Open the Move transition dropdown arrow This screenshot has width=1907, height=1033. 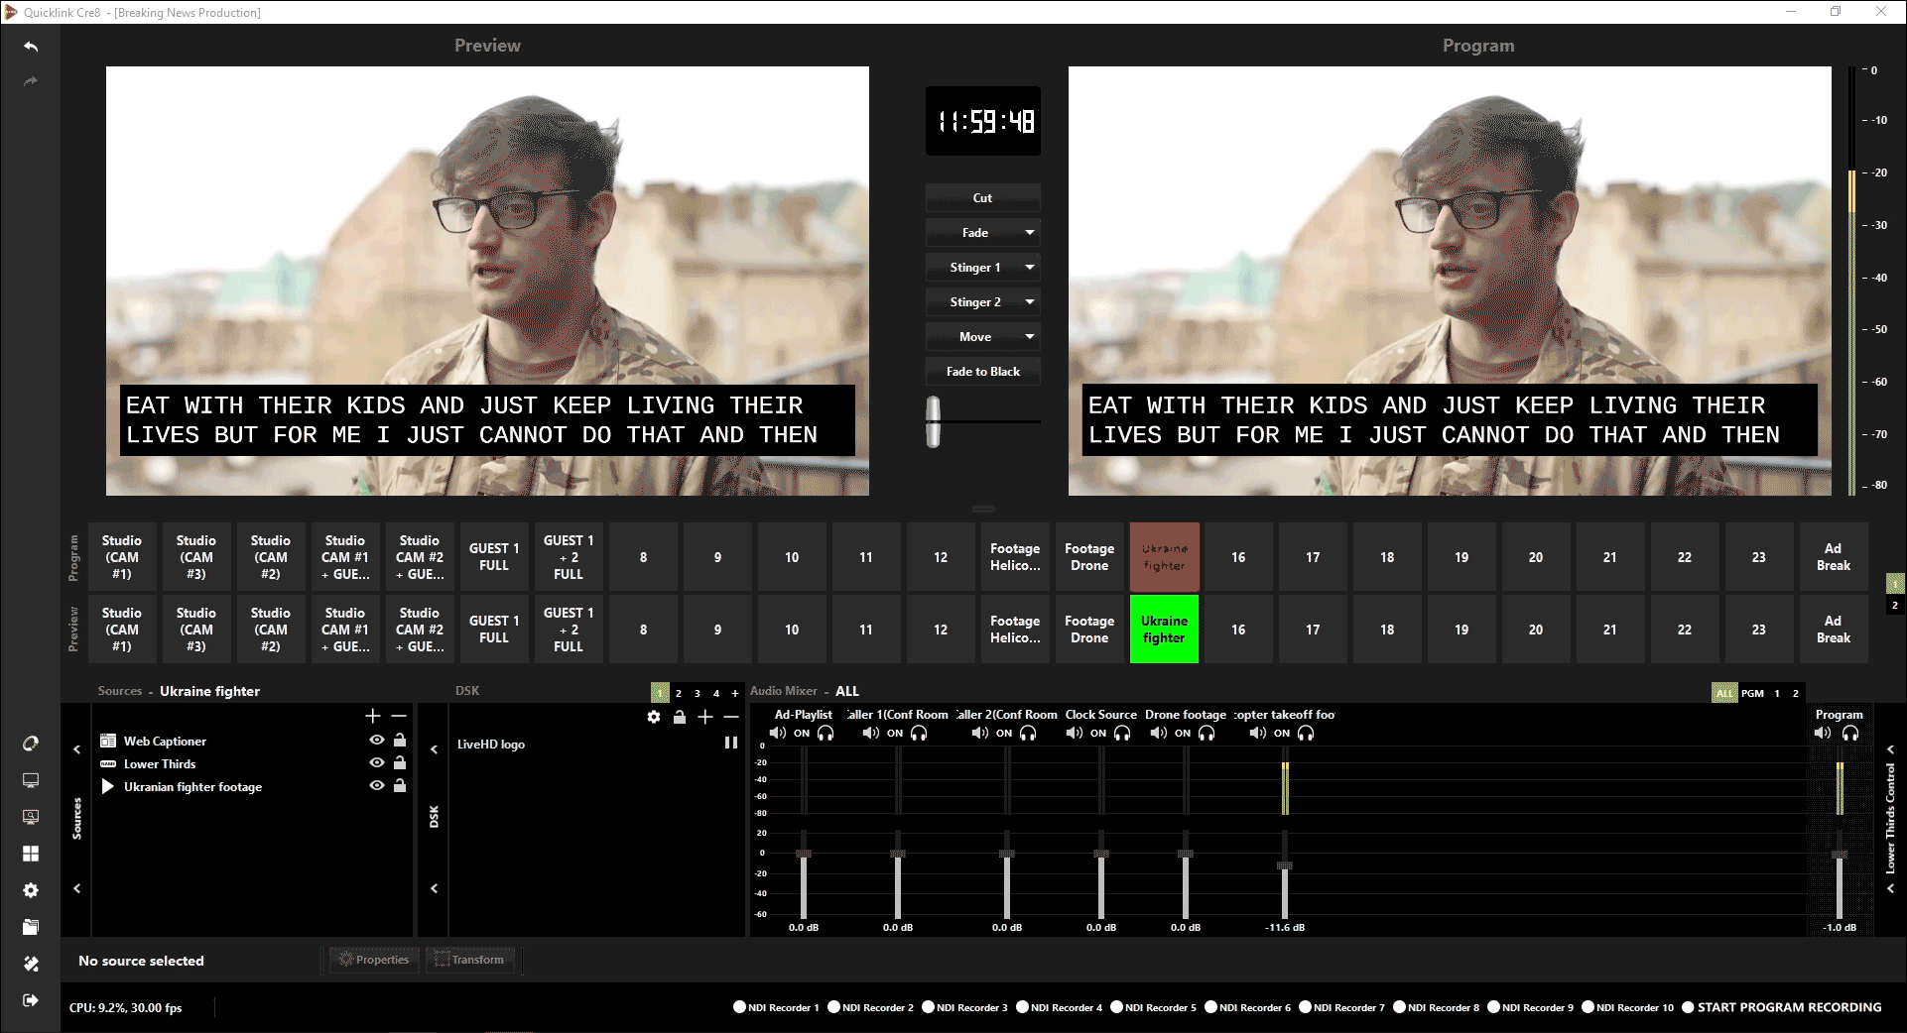click(x=1030, y=337)
